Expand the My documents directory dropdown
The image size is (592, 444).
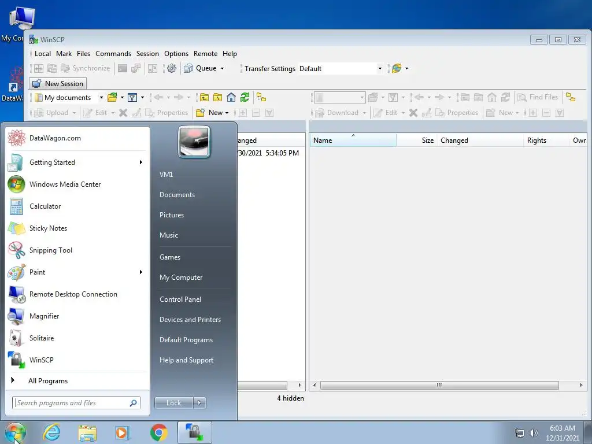(x=101, y=97)
